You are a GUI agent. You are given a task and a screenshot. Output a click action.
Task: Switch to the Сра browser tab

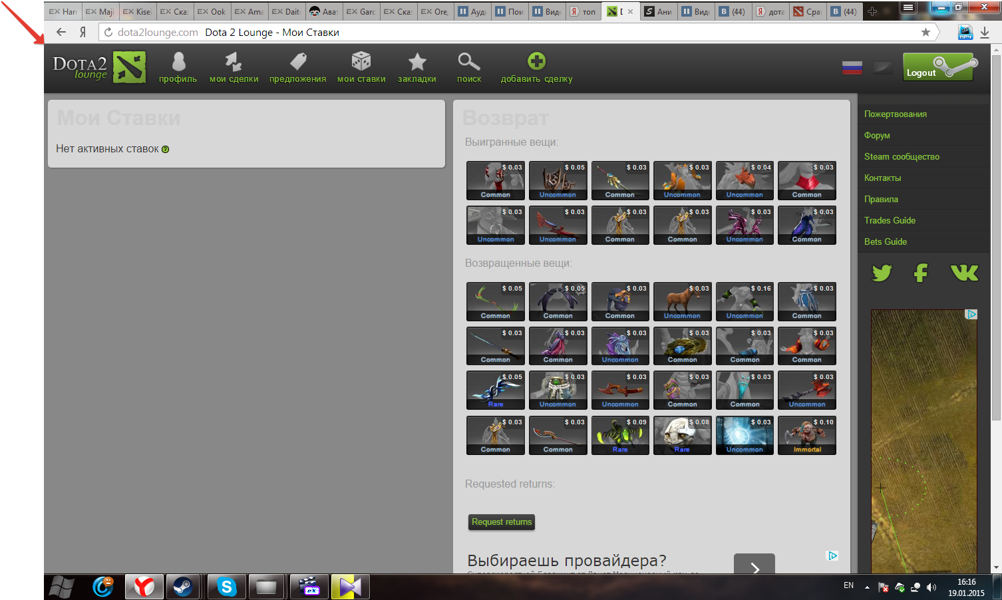tap(808, 11)
